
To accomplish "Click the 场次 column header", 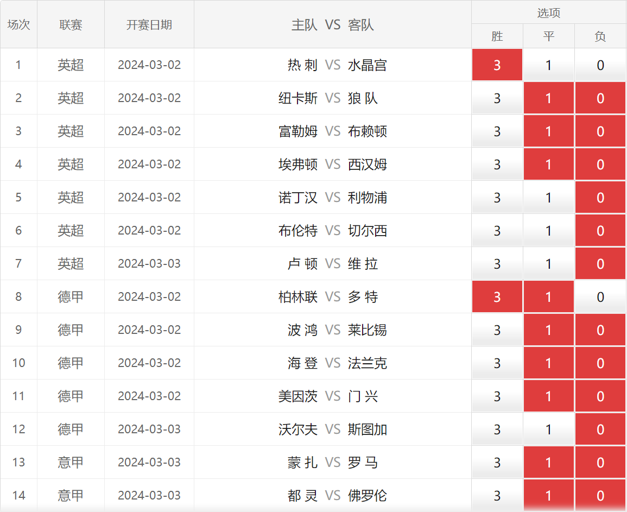I will coord(19,24).
